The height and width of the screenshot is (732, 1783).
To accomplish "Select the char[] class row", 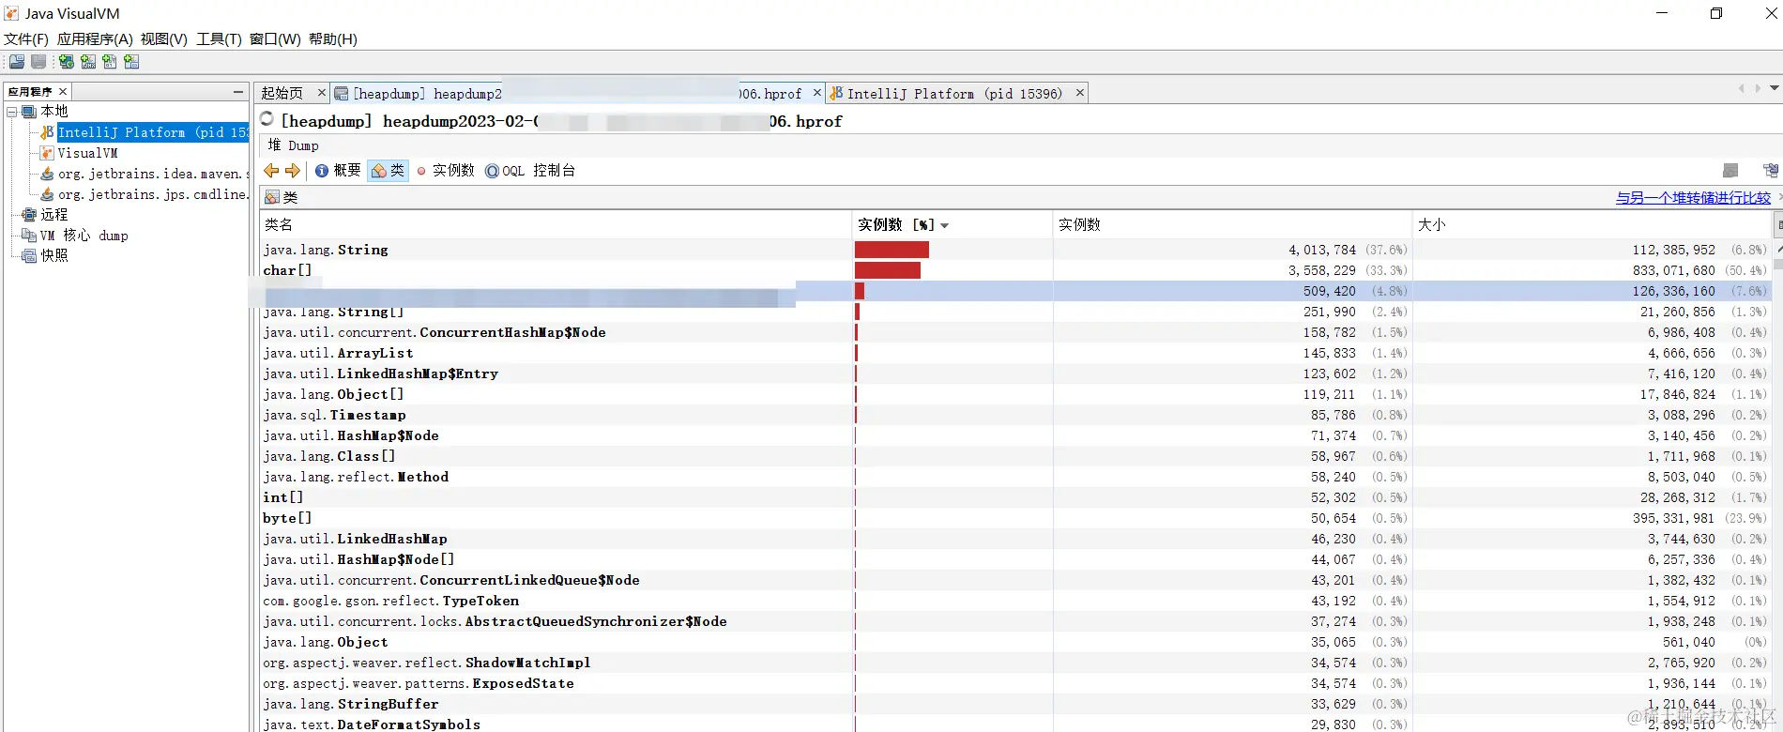I will coord(1014,270).
